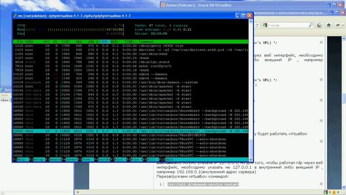Viewport: 346px width, 195px height.
Task: Click the F7 Nice - key in the htop footer
Action: 118,159
